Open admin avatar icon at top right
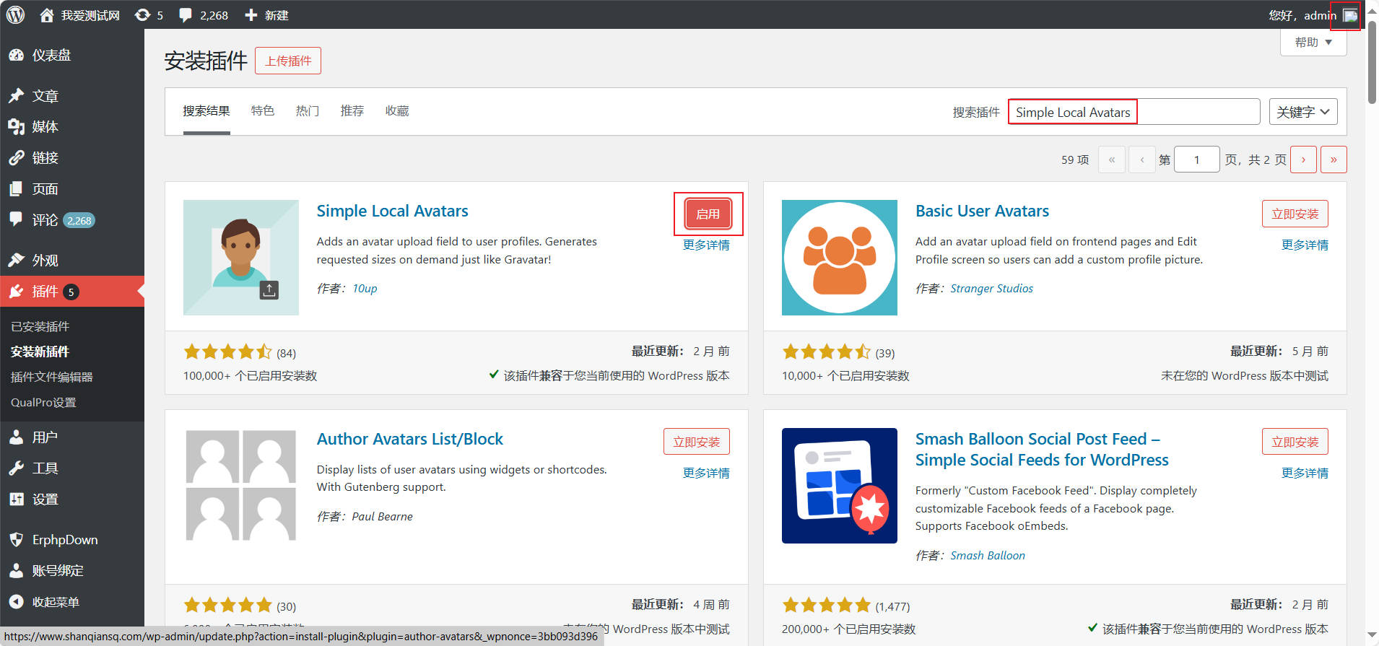Viewport: 1379px width, 646px height. (1350, 15)
